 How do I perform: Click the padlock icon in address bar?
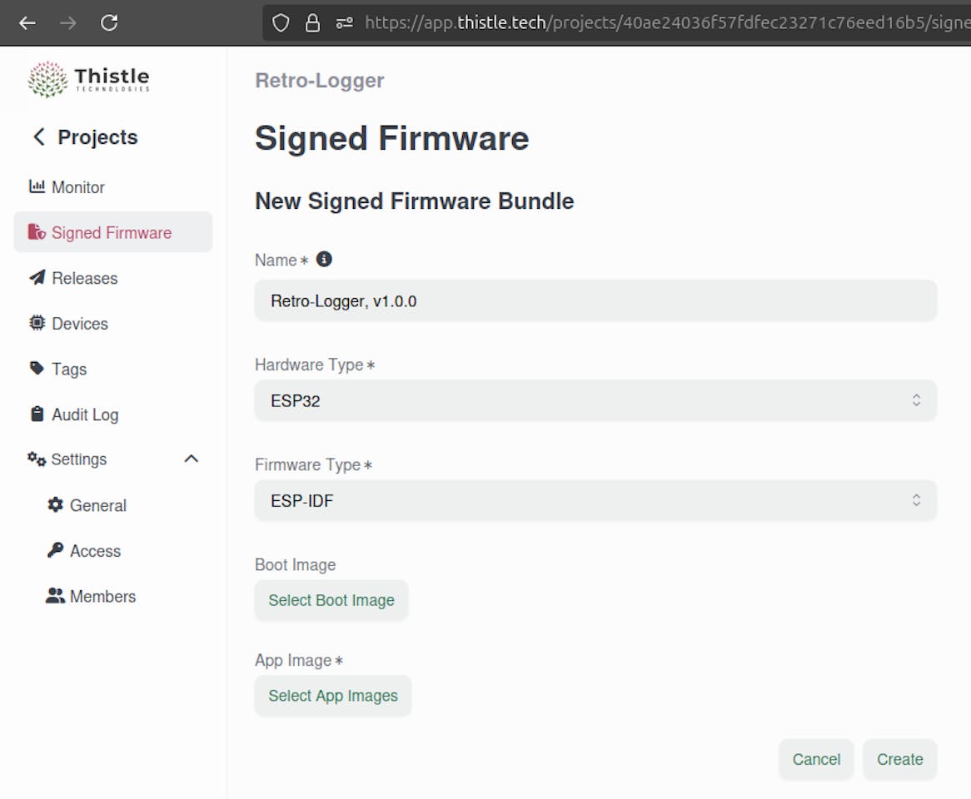[x=313, y=22]
